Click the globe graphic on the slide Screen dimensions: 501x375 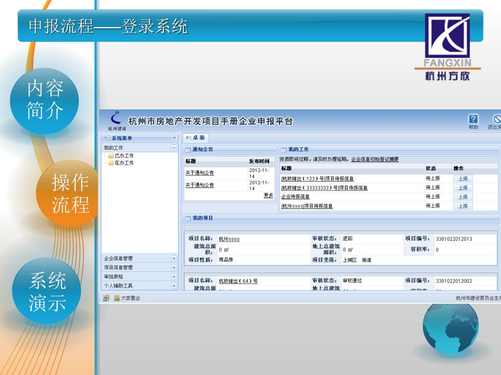coord(451,328)
